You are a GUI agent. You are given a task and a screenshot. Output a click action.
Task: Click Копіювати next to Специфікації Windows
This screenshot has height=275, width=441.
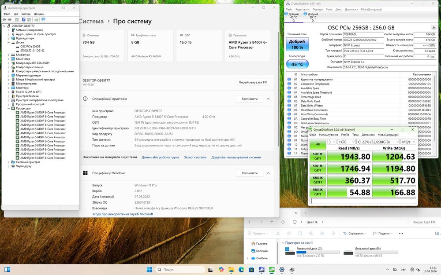click(x=250, y=173)
